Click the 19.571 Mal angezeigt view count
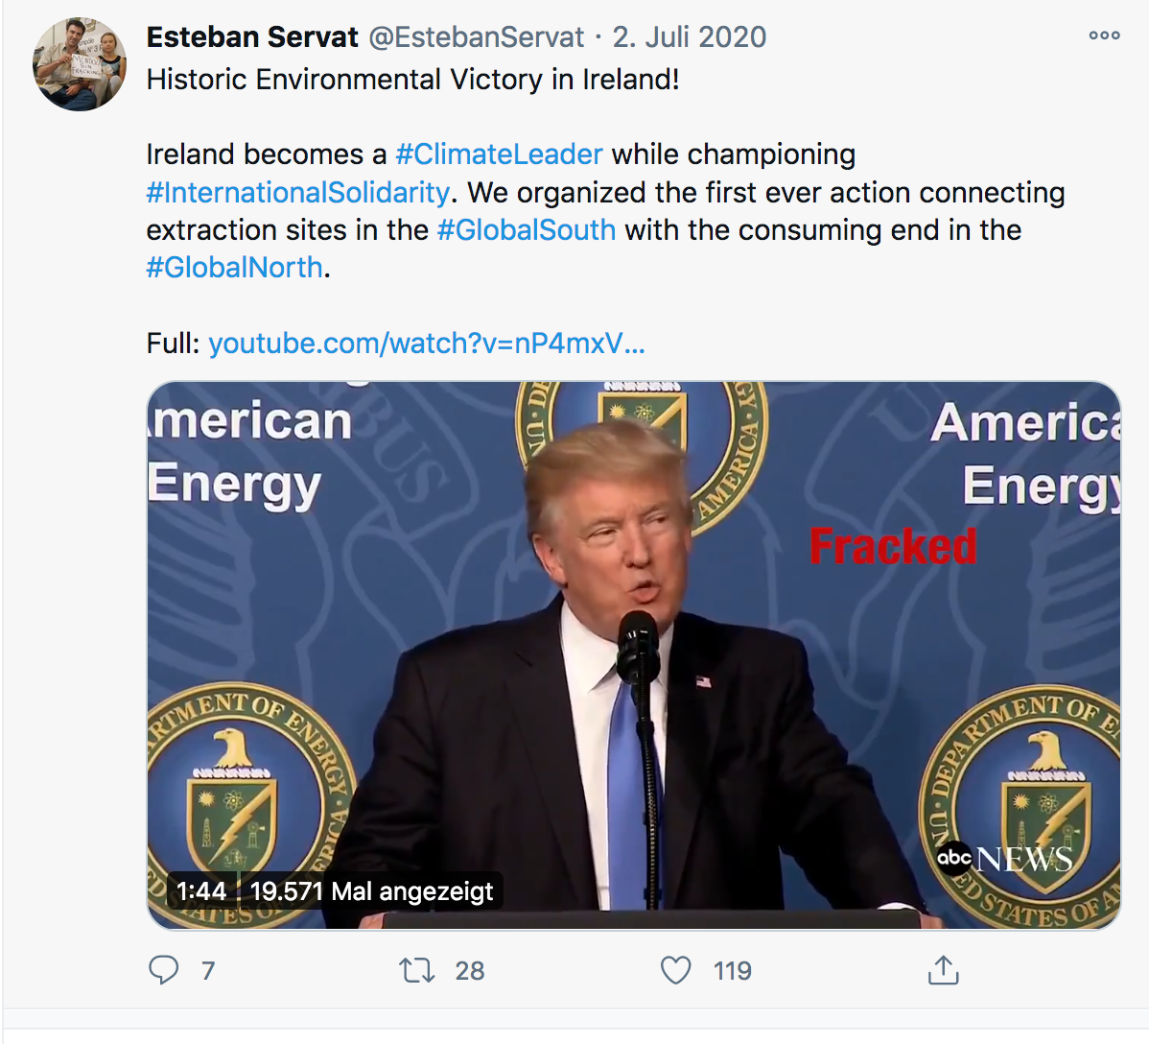Viewport: 1149px width, 1044px height. (371, 891)
